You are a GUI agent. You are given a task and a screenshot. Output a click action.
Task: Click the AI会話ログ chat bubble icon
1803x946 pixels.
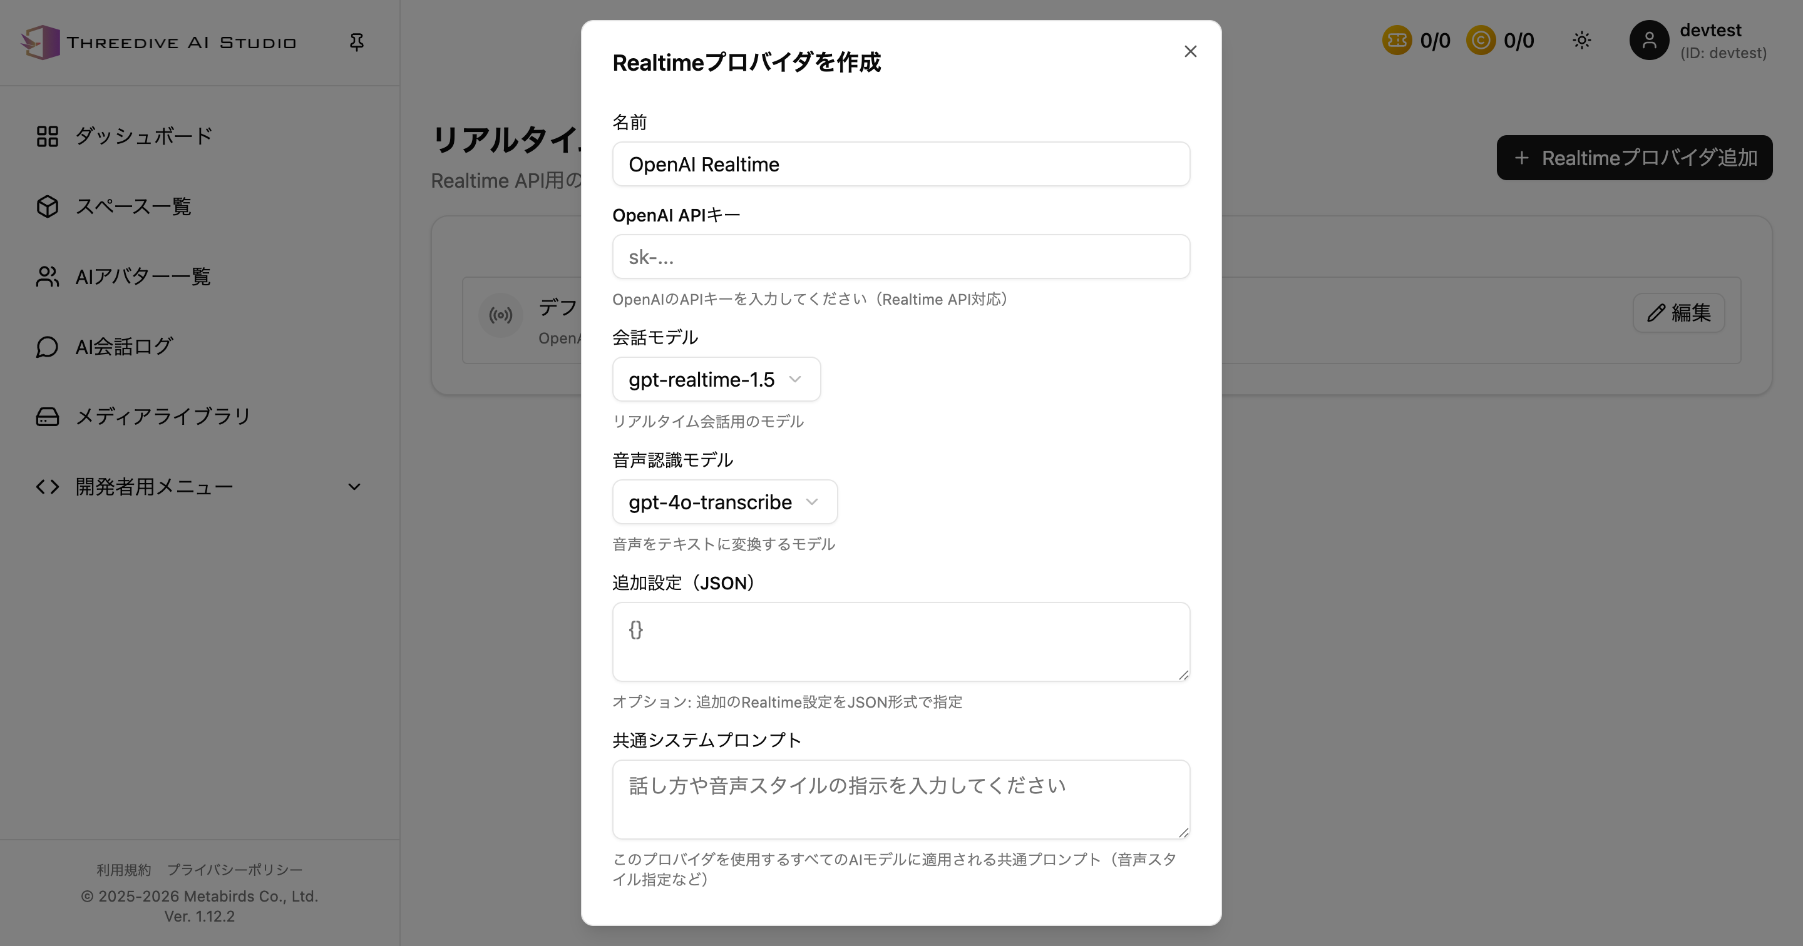click(x=47, y=347)
